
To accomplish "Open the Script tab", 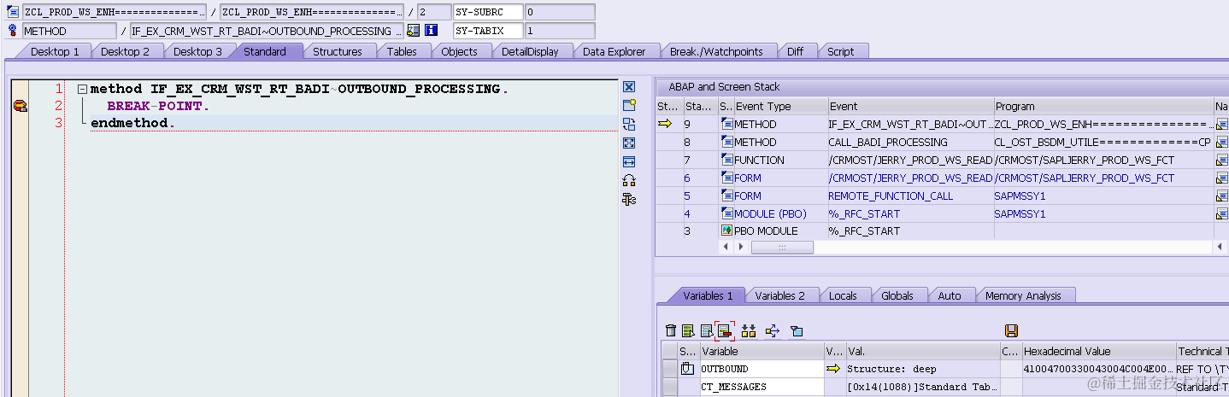I will tap(840, 51).
